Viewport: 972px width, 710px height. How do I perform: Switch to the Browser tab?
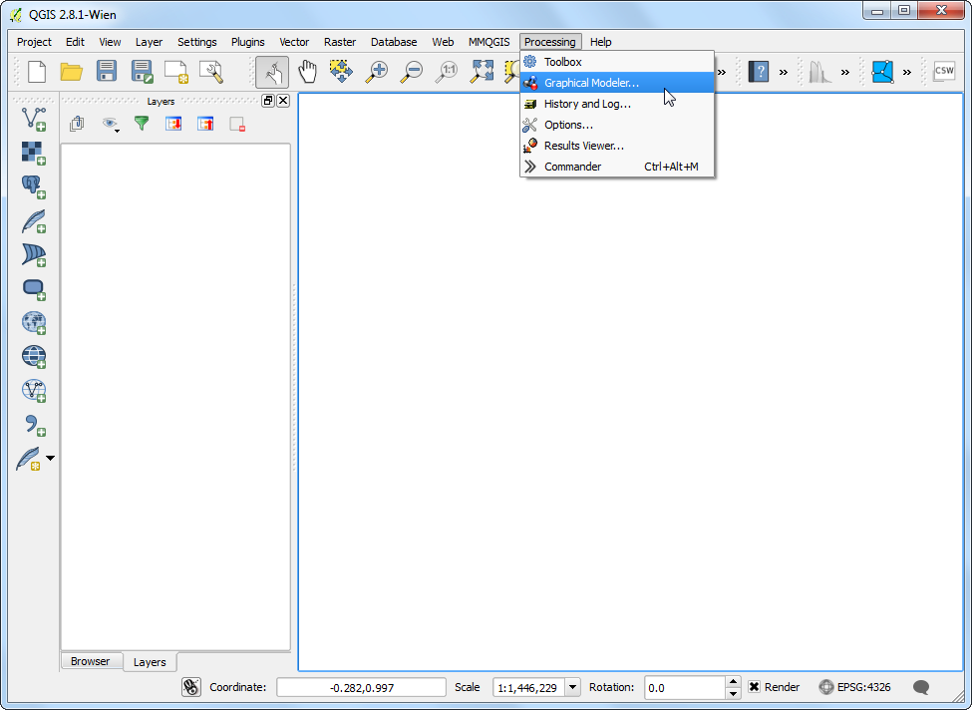click(91, 661)
